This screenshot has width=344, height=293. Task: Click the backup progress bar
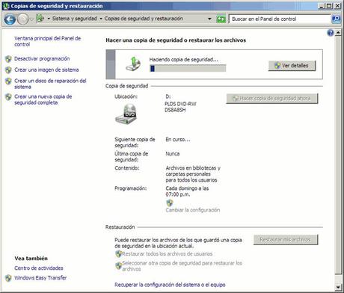tap(188, 68)
